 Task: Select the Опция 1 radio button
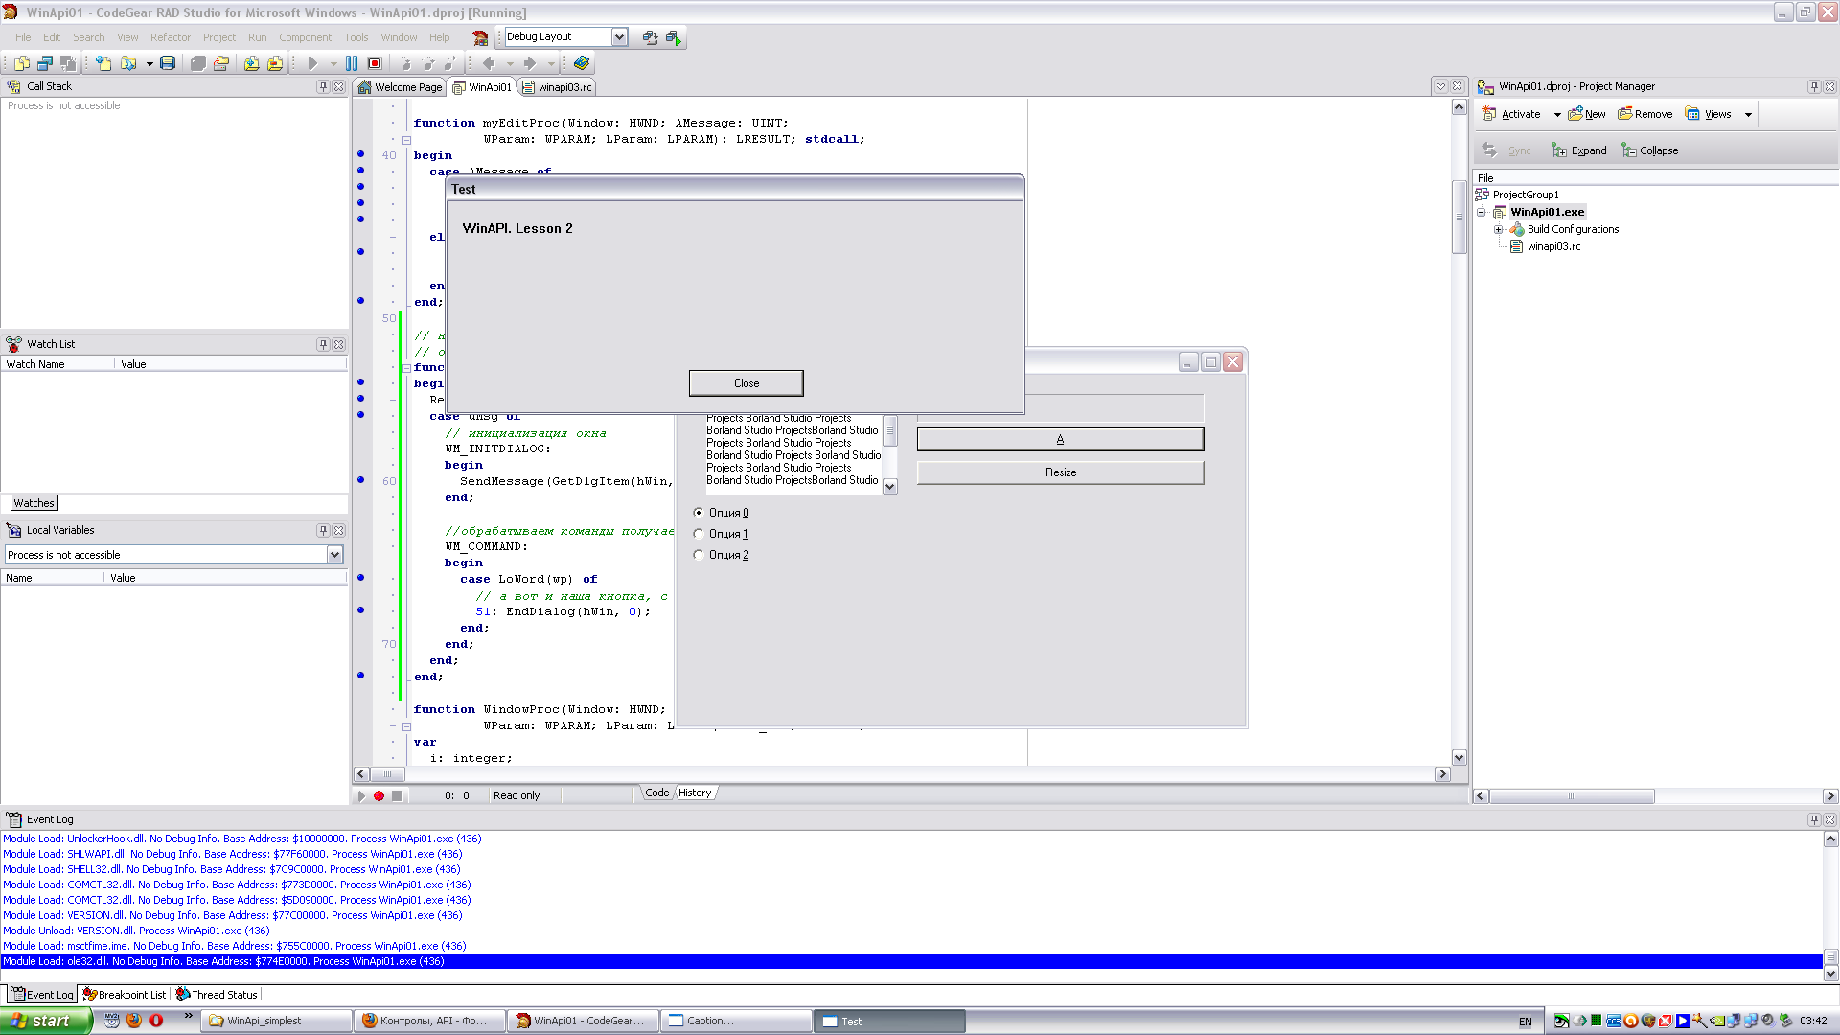coord(699,534)
